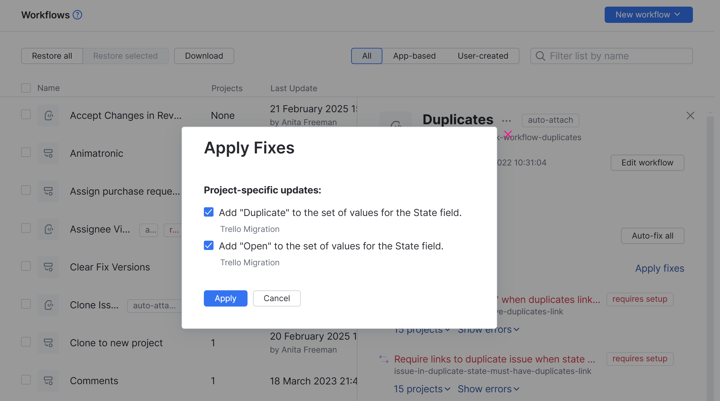720x401 pixels.
Task: Click the sync icon beside the Require links rule
Action: (x=384, y=359)
